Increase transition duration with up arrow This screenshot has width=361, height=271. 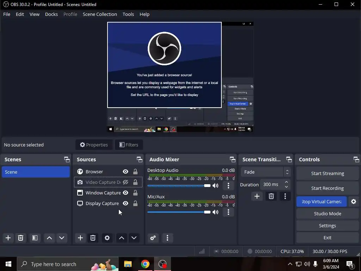pos(286,182)
